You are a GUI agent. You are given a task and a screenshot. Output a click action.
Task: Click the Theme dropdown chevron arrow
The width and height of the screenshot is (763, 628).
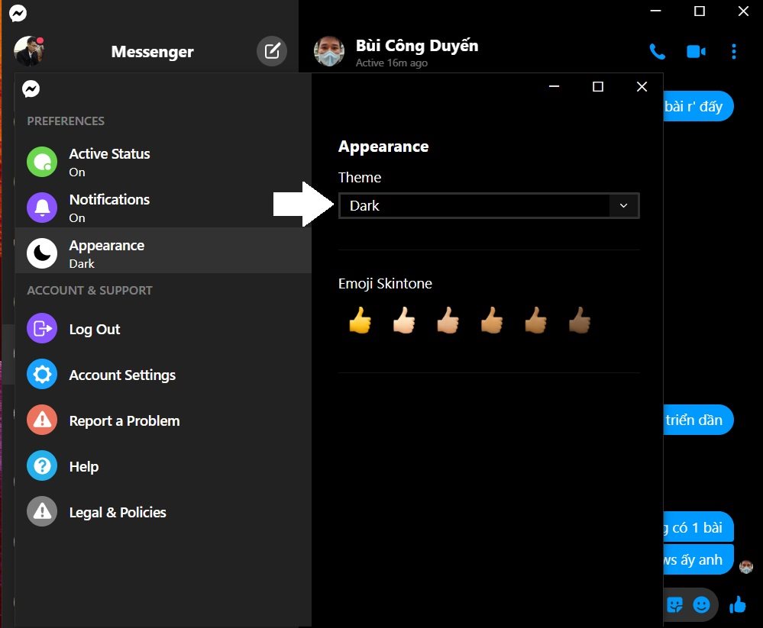click(623, 206)
